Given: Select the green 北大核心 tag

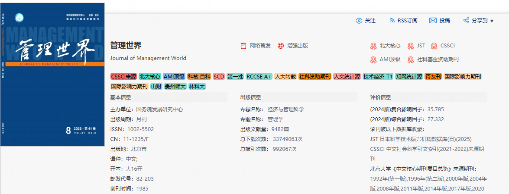Looking at the screenshot, I should pyautogui.click(x=149, y=76).
